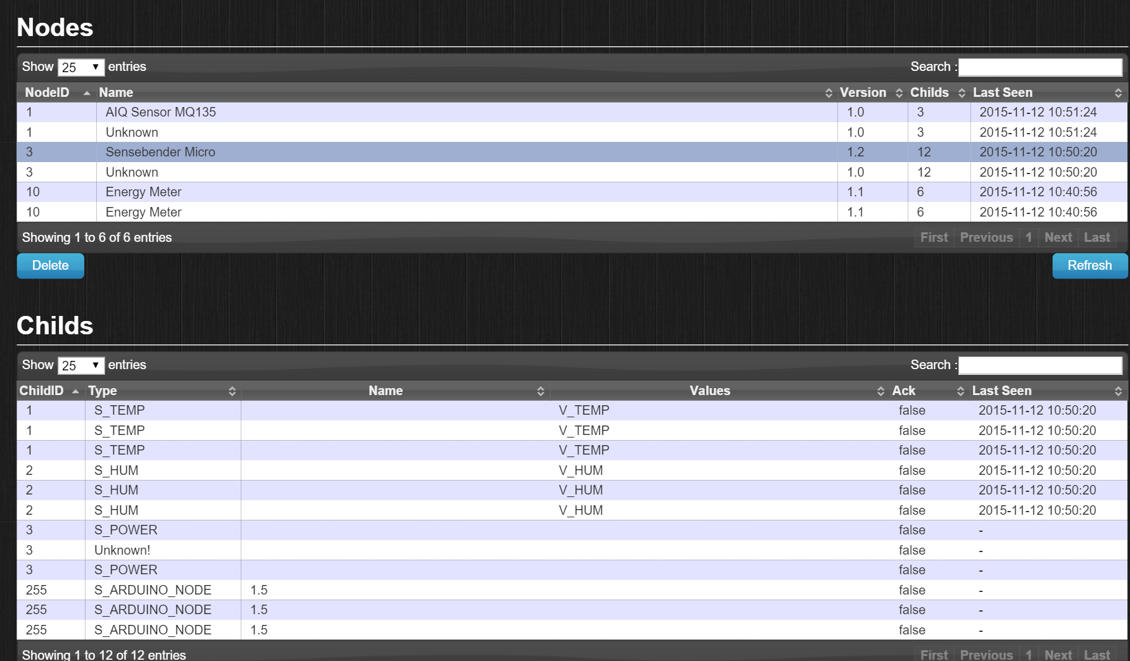Go to Last page of Nodes table
This screenshot has width=1130, height=661.
click(x=1097, y=237)
